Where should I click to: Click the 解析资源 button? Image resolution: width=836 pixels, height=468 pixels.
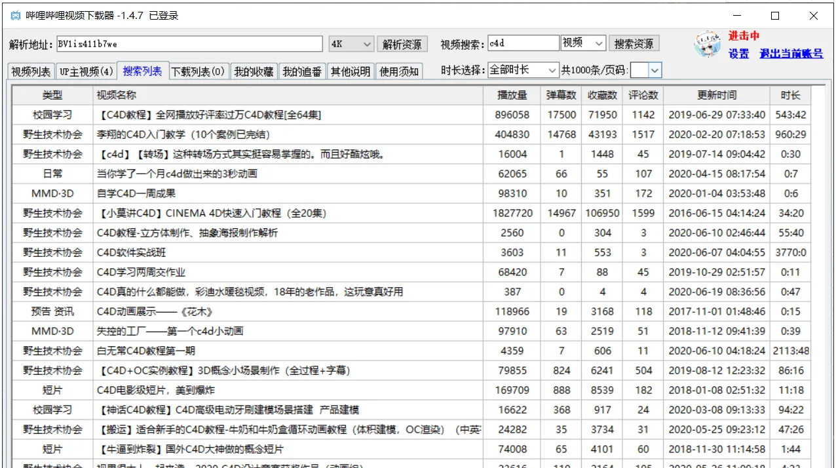click(x=402, y=43)
